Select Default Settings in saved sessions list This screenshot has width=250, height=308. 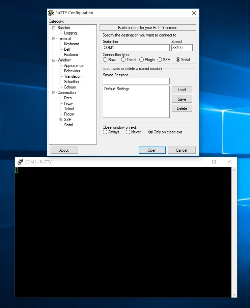point(117,89)
